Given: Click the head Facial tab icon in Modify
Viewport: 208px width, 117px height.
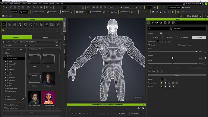Looking at the screenshot, I should (x=169, y=23).
